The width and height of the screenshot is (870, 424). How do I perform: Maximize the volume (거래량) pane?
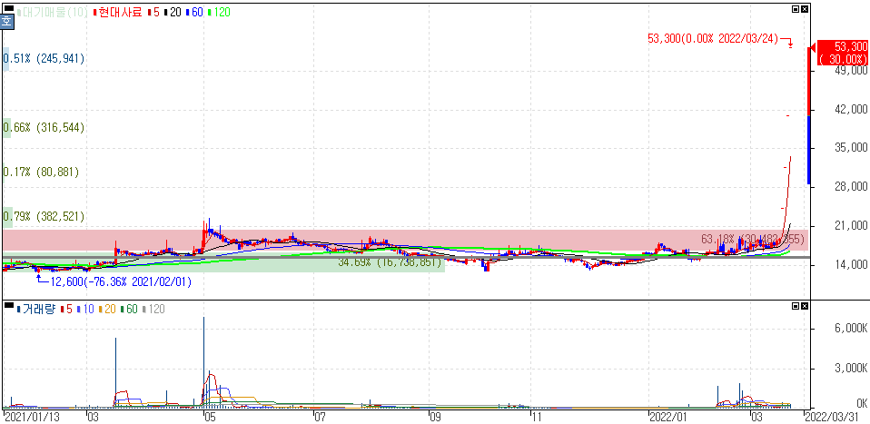pyautogui.click(x=796, y=306)
